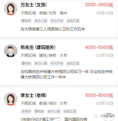Open 熊先生's 中铁建大桥局 work description
Viewport: 118px width, 121px height.
click(x=67, y=74)
